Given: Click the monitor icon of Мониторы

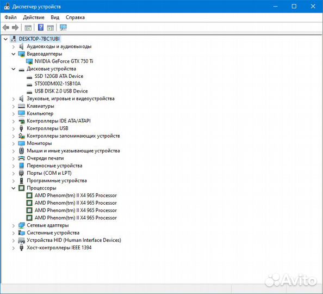Looking at the screenshot, I should click(x=21, y=143).
